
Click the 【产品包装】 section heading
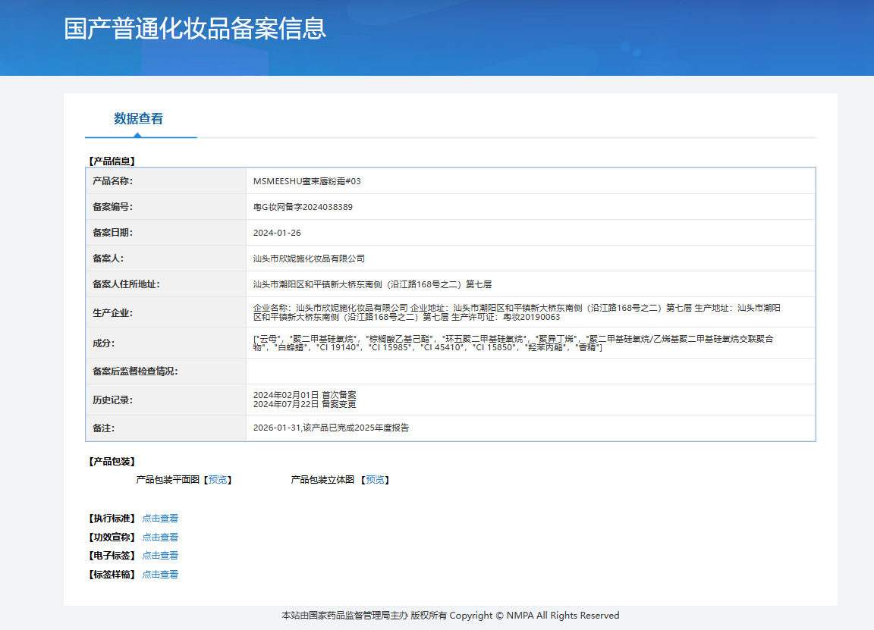112,461
